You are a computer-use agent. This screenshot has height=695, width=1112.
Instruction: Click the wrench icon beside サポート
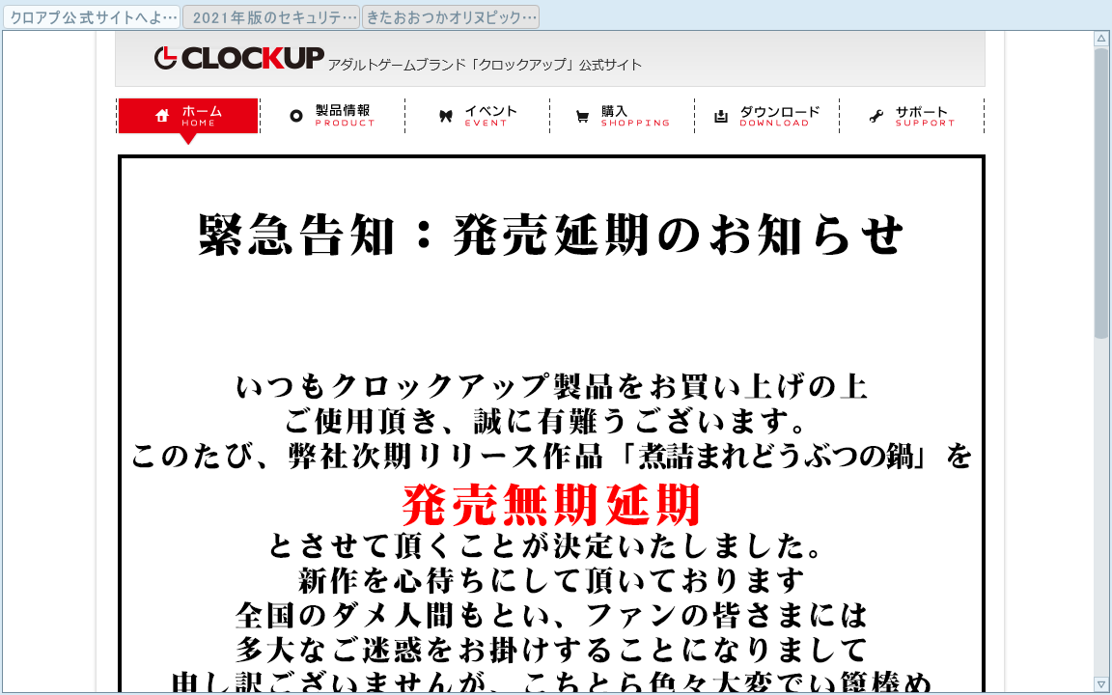[x=876, y=116]
